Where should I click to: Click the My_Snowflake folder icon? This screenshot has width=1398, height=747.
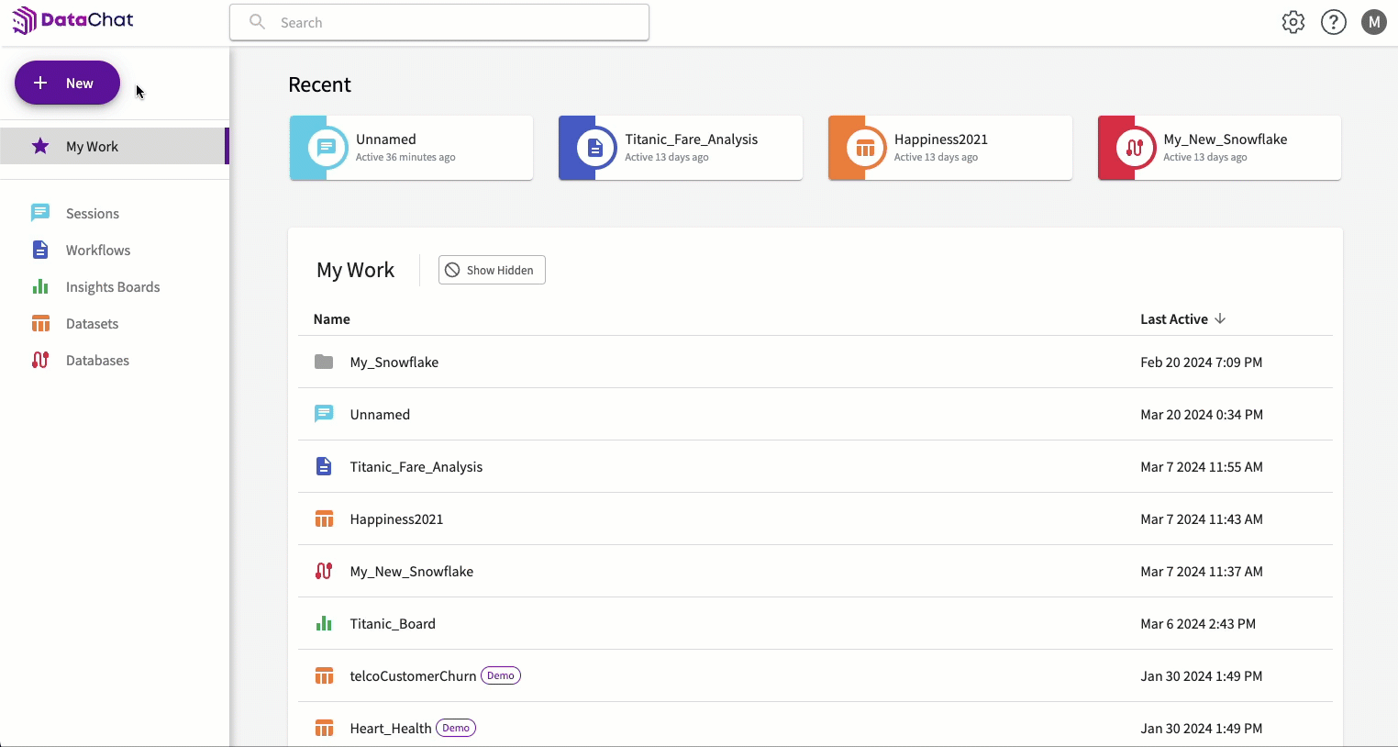(x=324, y=362)
